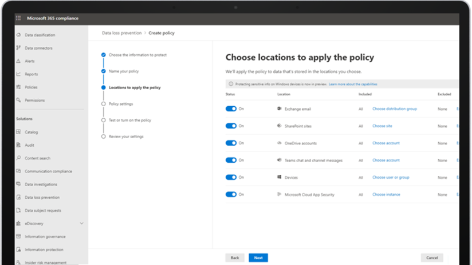Click the Exchange email location icon
The image size is (472, 265).
pos(280,109)
